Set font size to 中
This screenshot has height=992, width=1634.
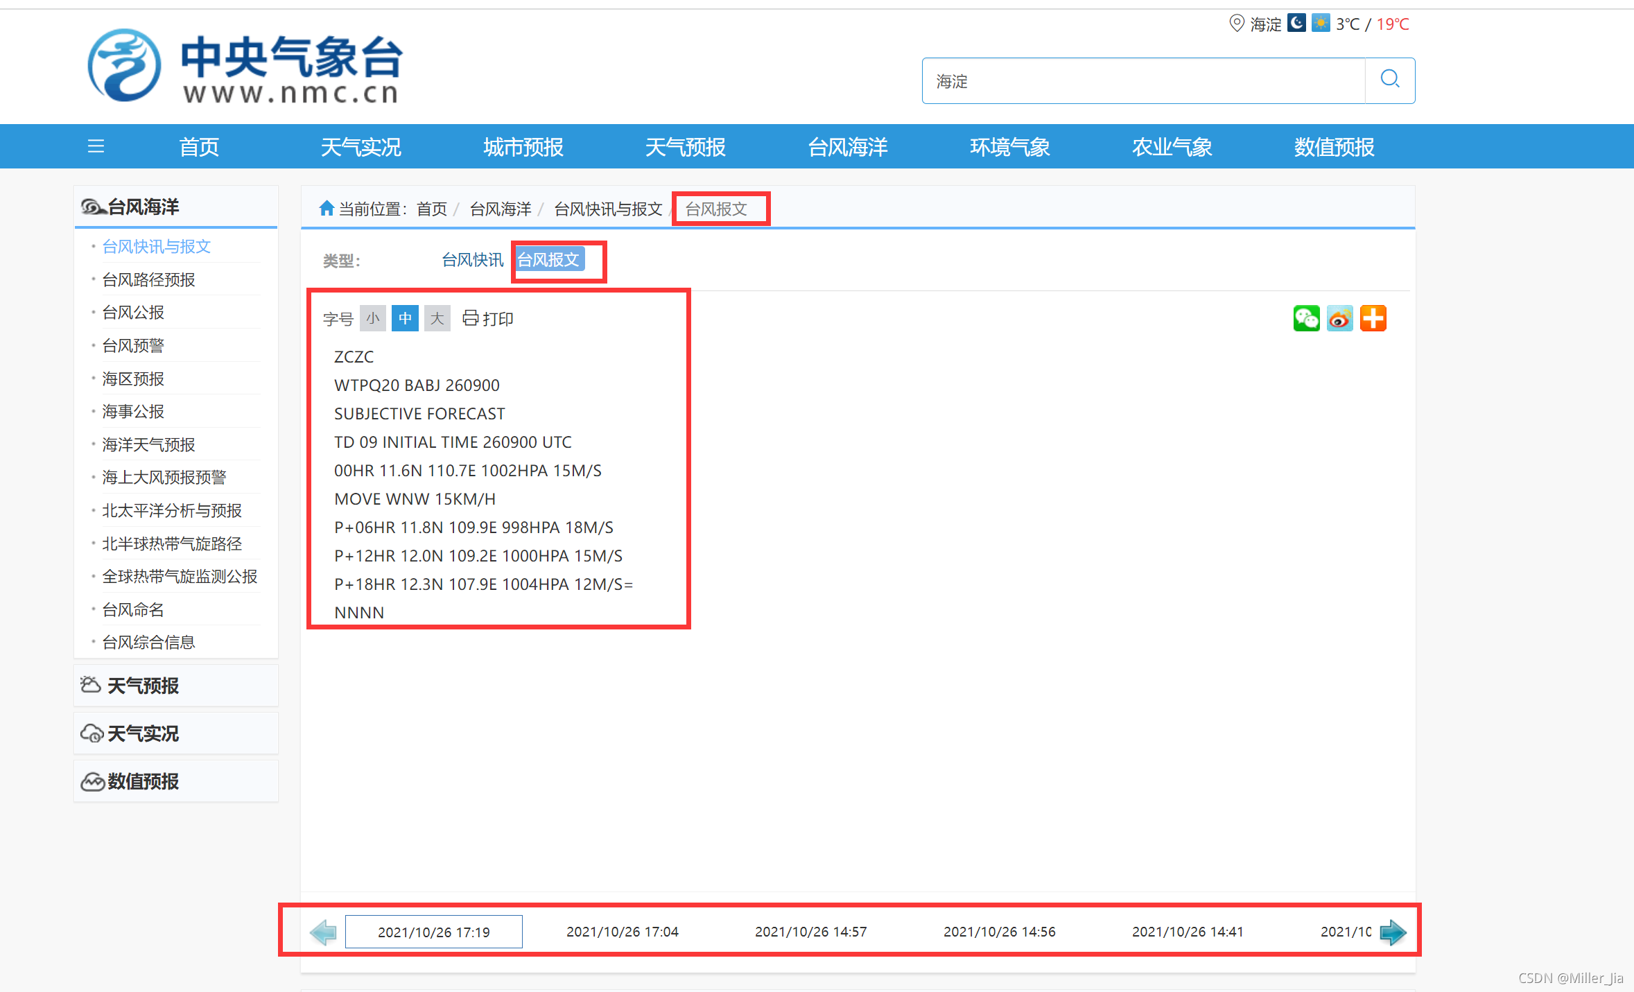pyautogui.click(x=405, y=318)
